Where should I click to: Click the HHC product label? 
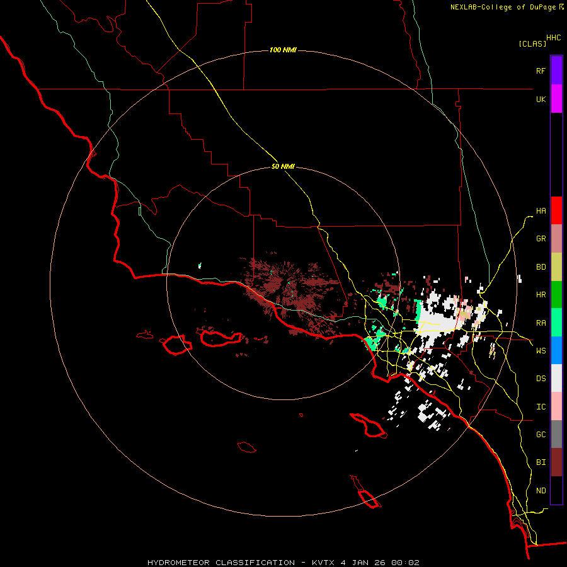(x=553, y=38)
